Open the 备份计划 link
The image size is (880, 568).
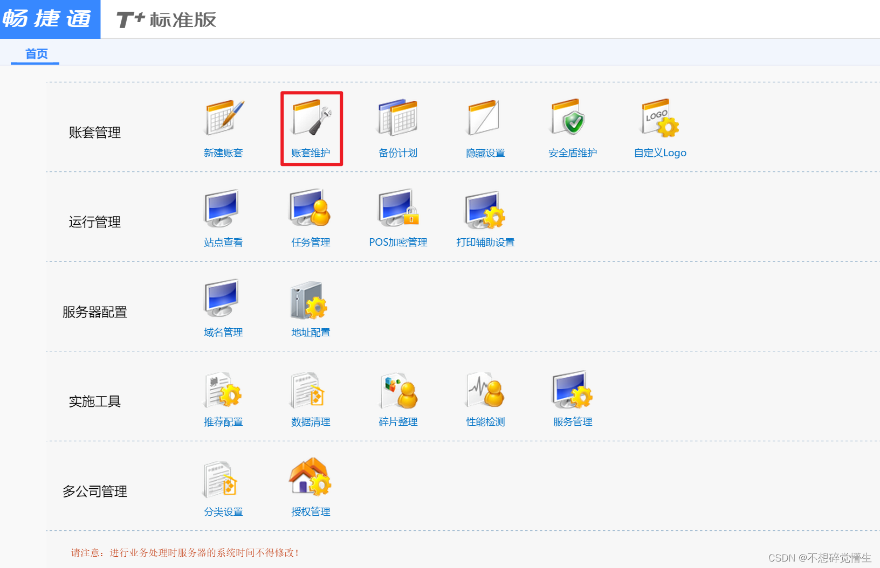398,153
